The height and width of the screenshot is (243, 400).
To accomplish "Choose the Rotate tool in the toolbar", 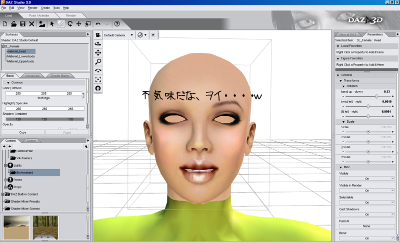I will (70, 24).
